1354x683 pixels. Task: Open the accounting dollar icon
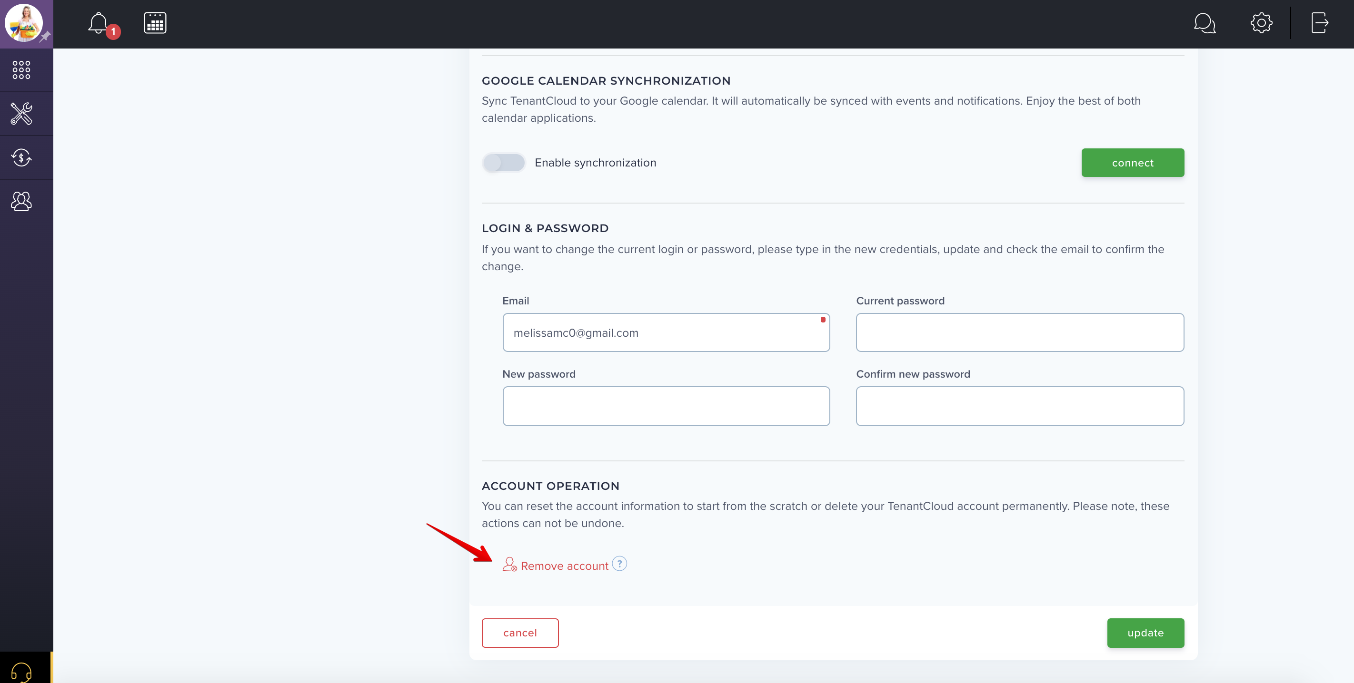pos(21,157)
